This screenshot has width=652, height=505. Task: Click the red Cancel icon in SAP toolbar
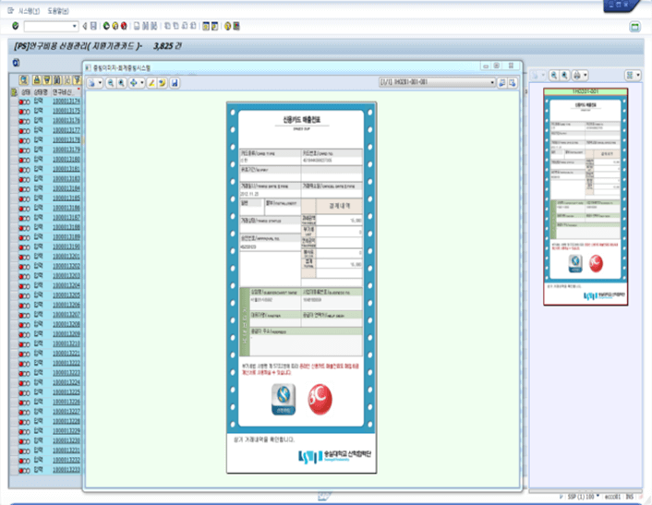[125, 26]
